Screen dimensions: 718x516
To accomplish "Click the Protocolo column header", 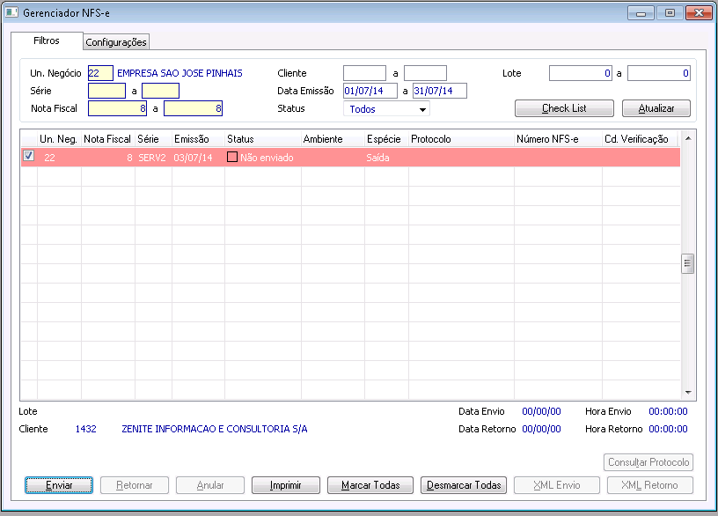I will click(x=462, y=139).
